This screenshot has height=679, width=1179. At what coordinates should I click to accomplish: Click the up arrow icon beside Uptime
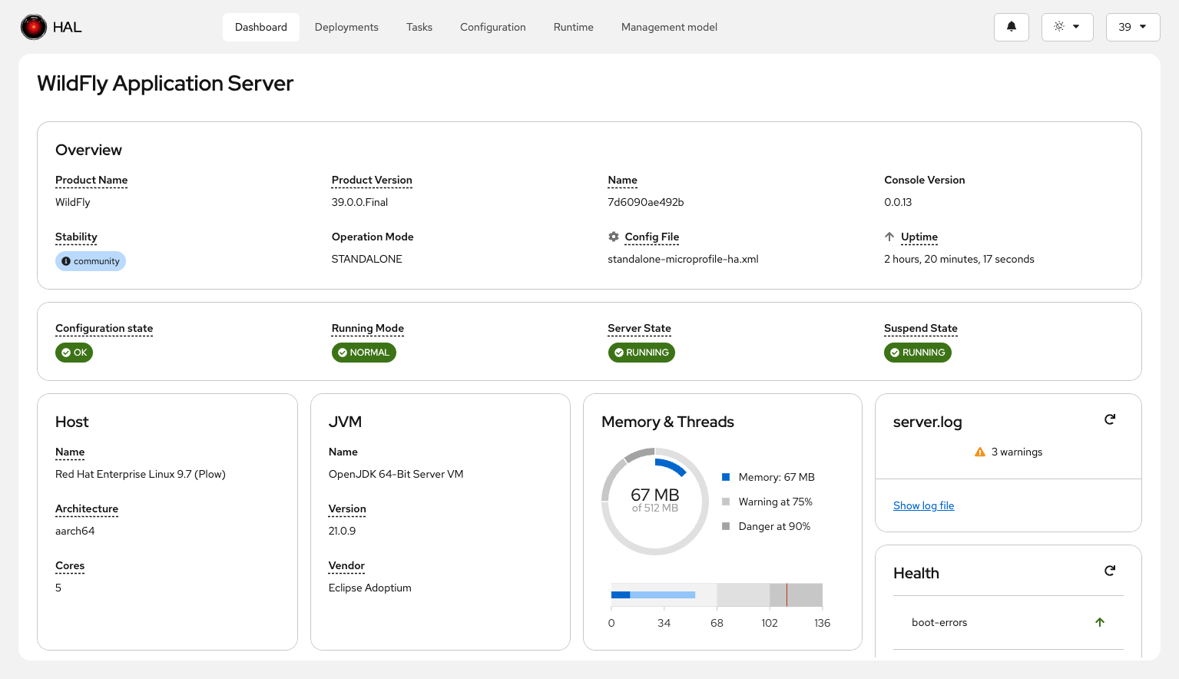coord(889,237)
